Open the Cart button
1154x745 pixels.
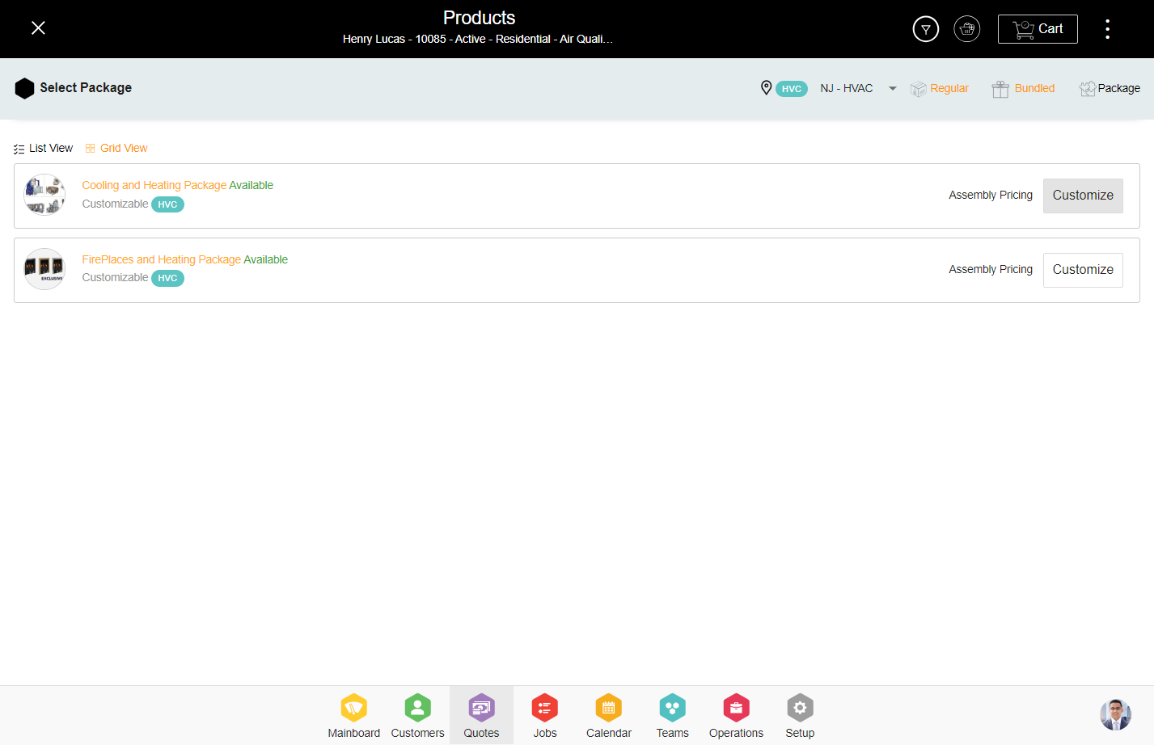click(1038, 29)
